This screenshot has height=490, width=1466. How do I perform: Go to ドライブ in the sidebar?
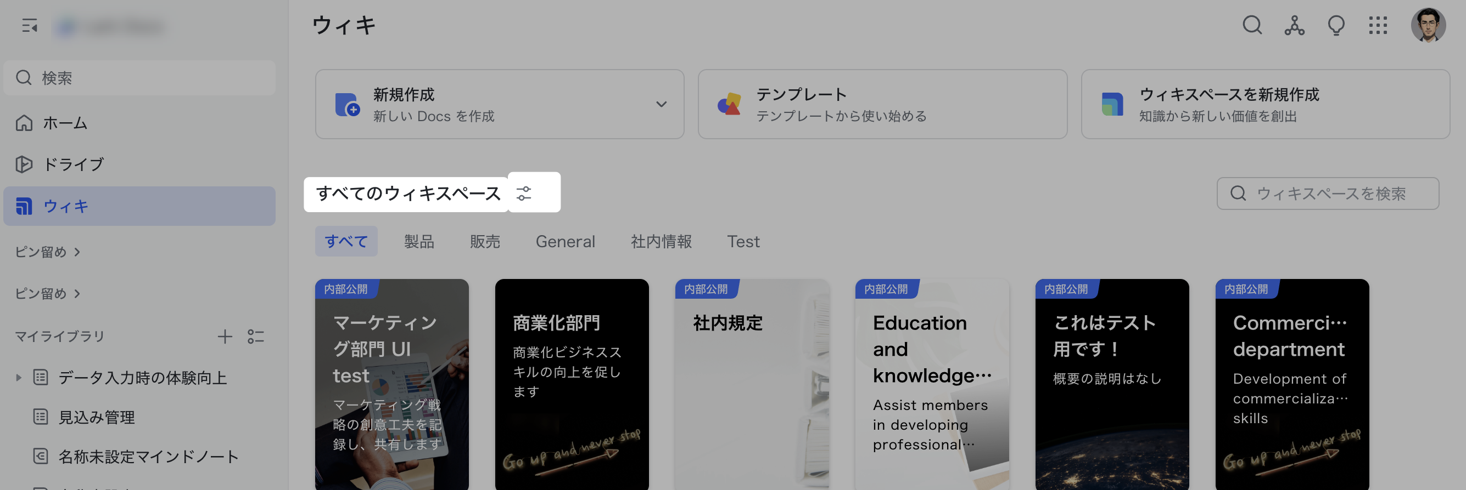click(73, 164)
